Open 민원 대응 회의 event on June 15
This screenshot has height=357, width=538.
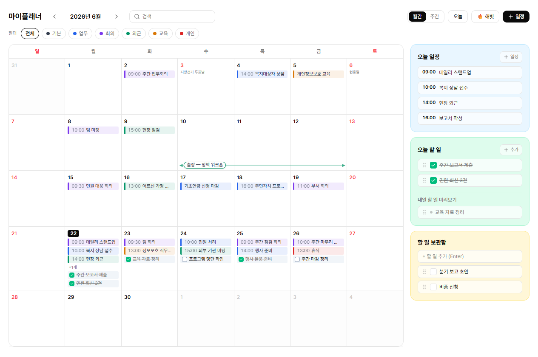tap(93, 186)
